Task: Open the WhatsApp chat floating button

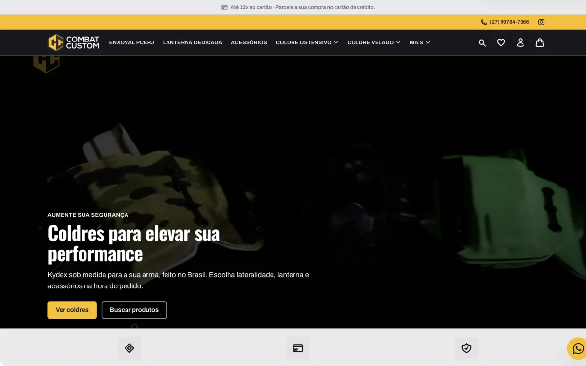Action: click(578, 348)
